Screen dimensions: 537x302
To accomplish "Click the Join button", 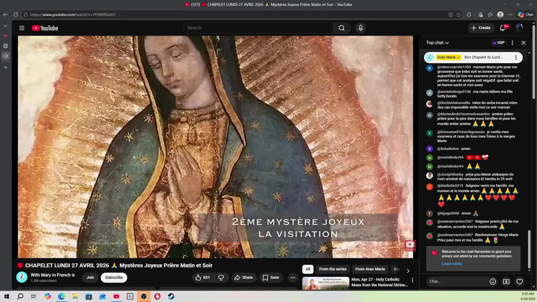I will tap(90, 278).
